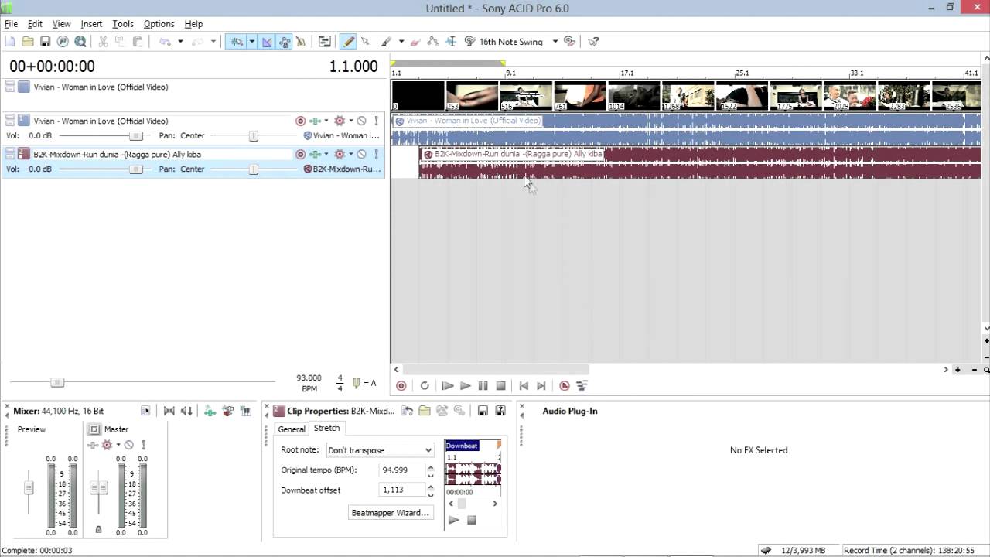Viewport: 990px width, 557px height.
Task: Select the Paint brush tool
Action: (385, 42)
